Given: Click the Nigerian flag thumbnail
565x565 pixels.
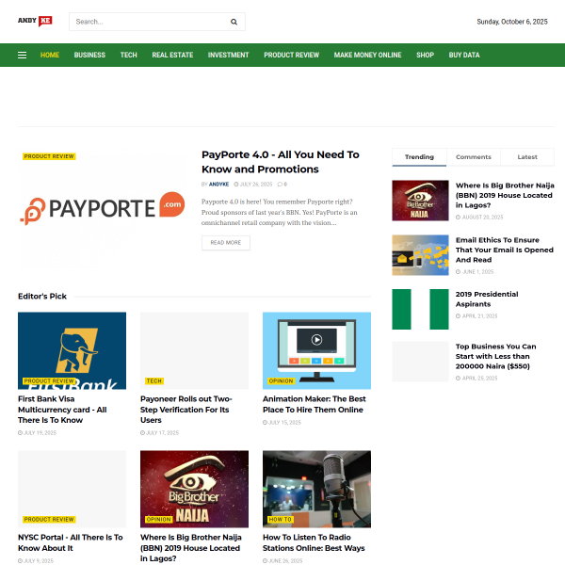Looking at the screenshot, I should point(420,309).
